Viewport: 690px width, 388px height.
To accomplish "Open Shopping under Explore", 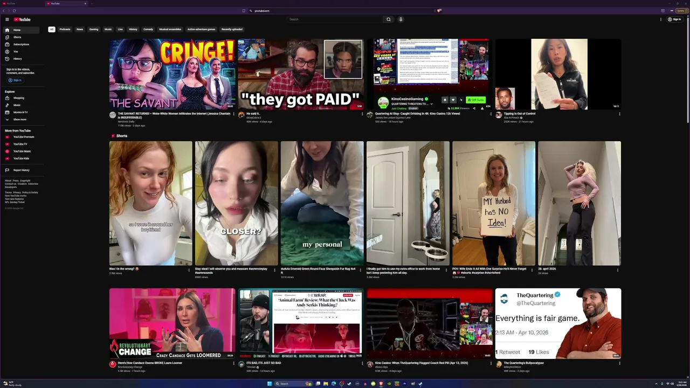I will click(22, 98).
